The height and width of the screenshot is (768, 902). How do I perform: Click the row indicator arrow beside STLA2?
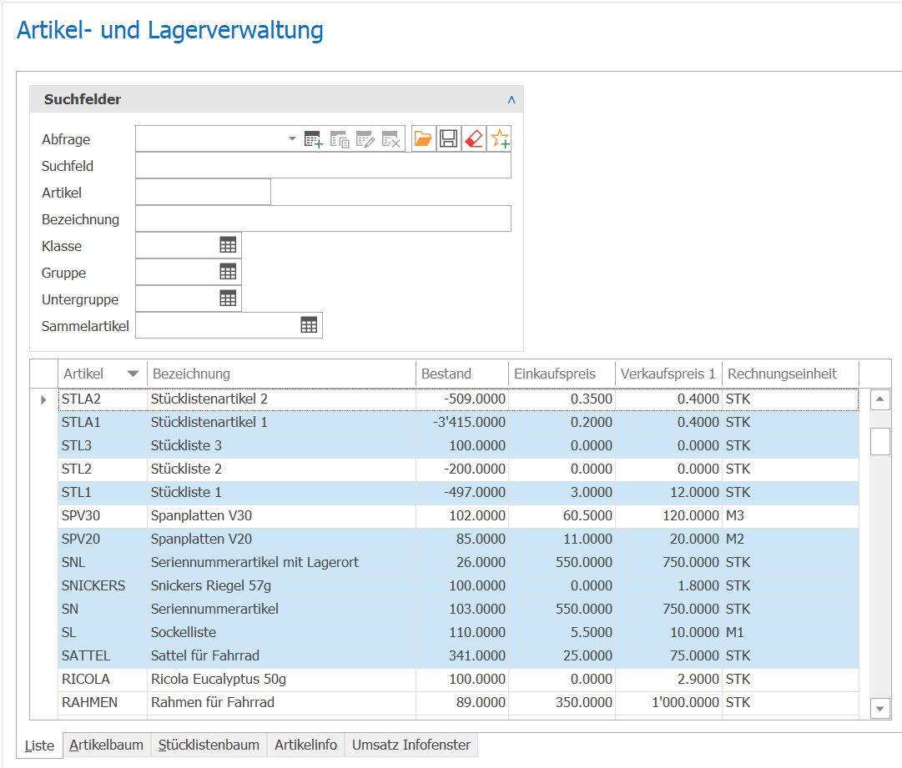tap(43, 399)
